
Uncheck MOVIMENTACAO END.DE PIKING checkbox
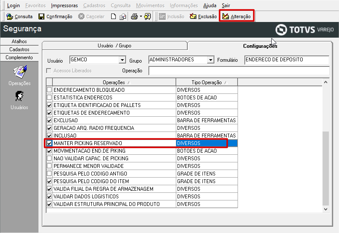coord(49,151)
